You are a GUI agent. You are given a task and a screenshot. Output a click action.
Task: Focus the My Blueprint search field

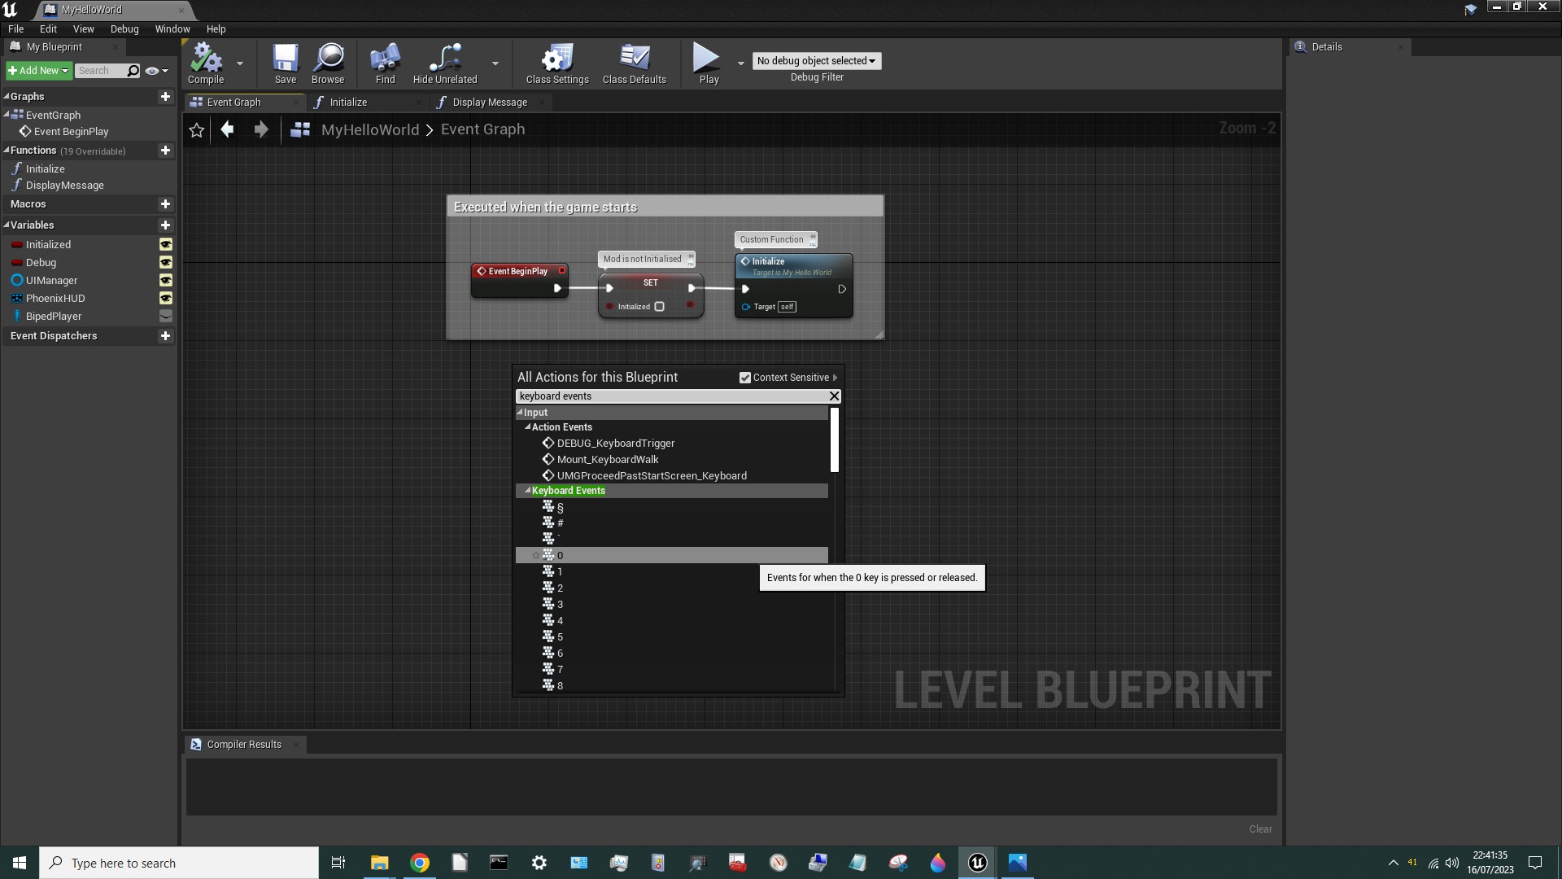(x=101, y=71)
